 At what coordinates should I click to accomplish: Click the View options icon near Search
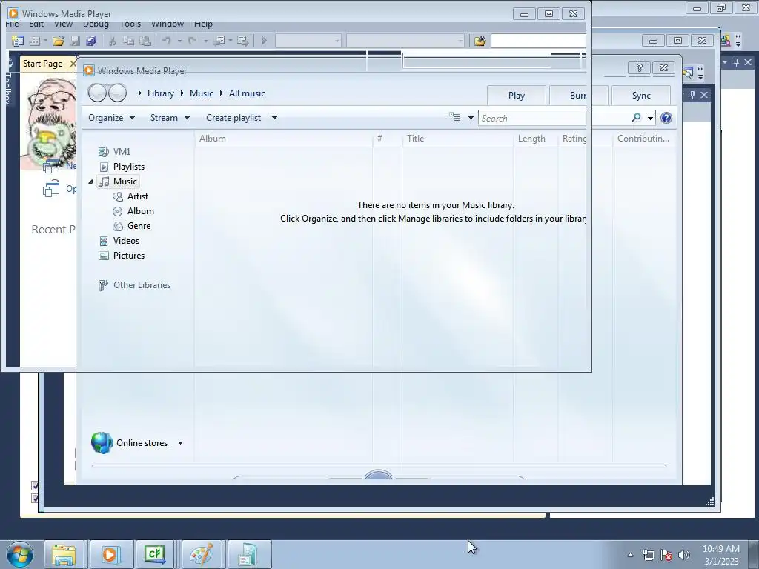454,118
